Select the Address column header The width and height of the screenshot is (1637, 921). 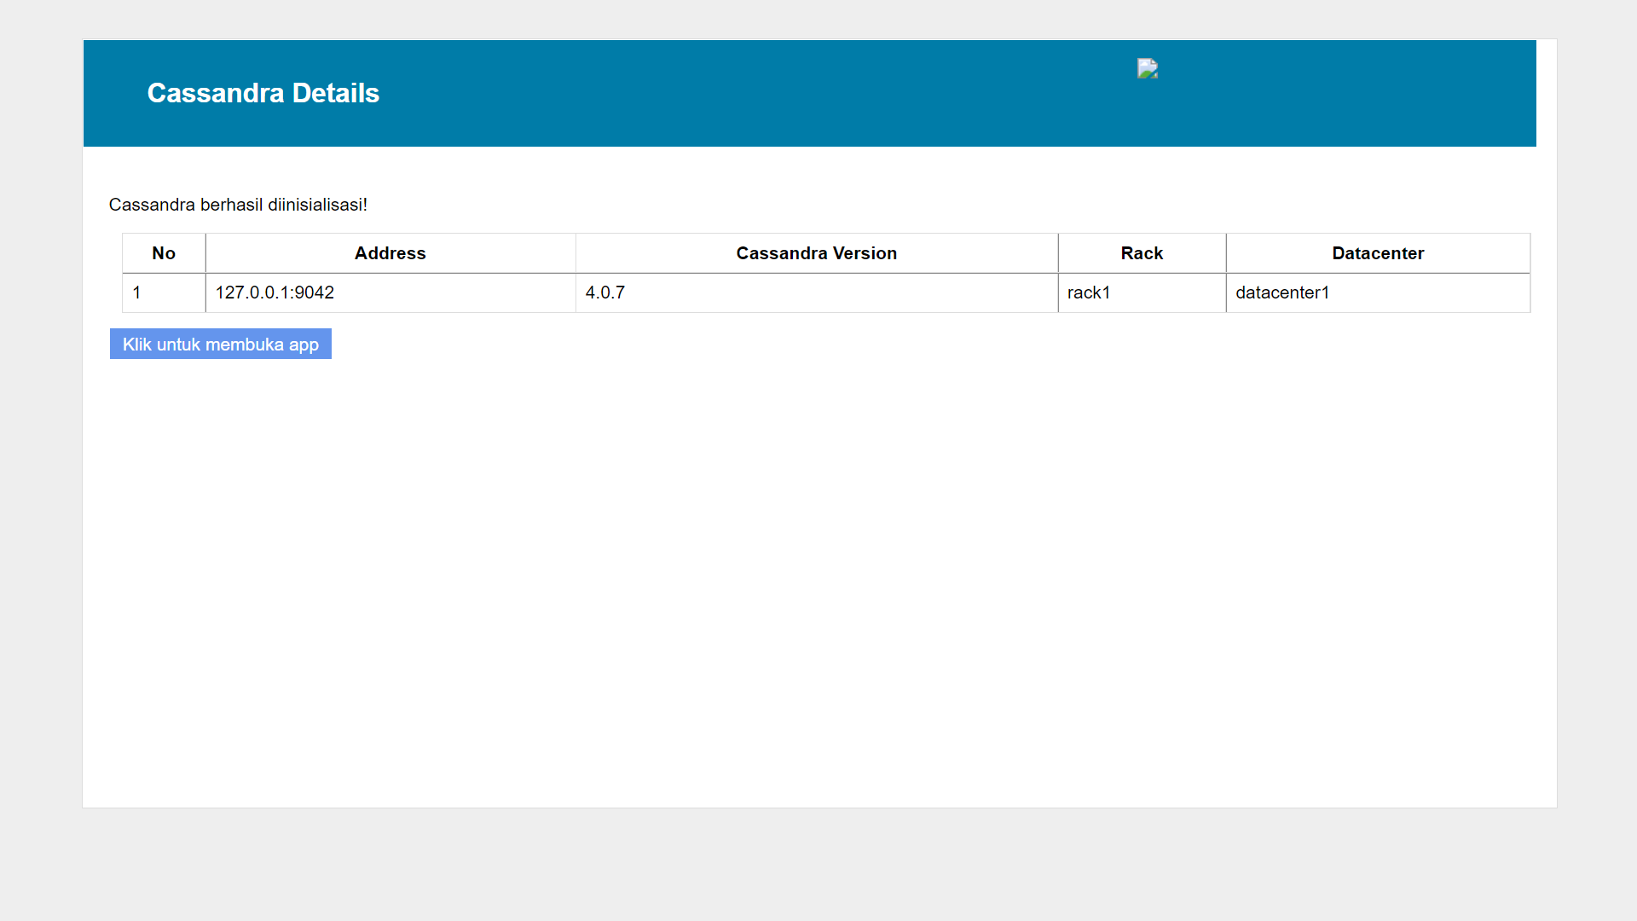coord(390,253)
